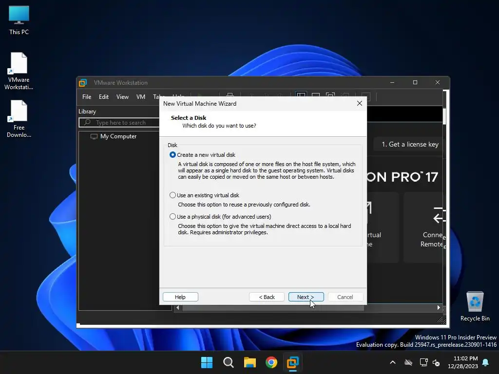Minimize the VMware Workstation window
The height and width of the screenshot is (374, 499).
392,82
